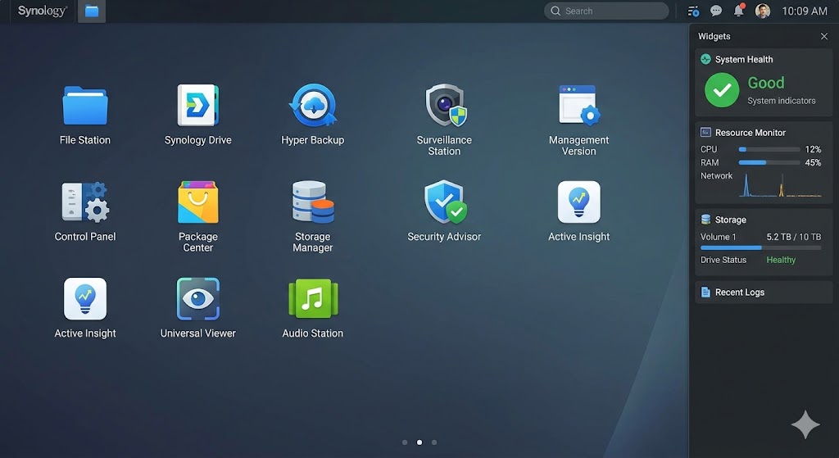Click the System indicators text

[x=781, y=101]
